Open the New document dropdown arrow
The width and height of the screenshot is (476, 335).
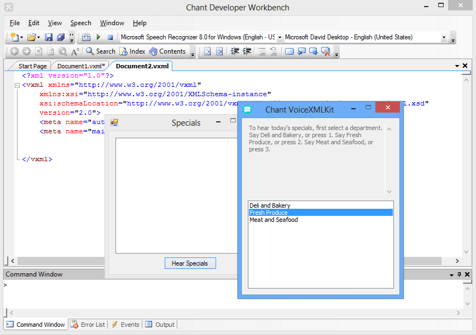(x=21, y=38)
